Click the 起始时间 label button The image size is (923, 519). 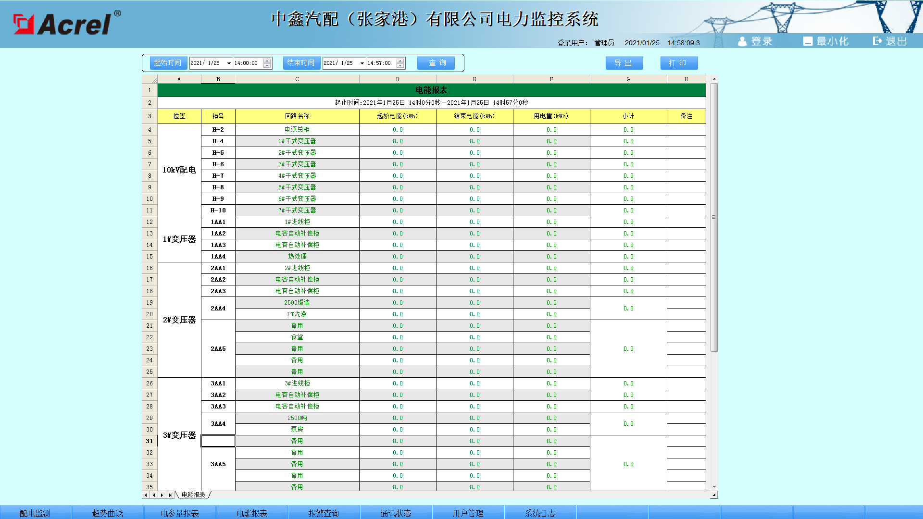(168, 63)
